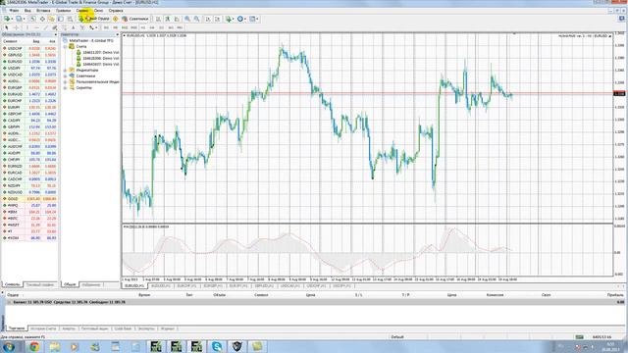Screen dimensions: 628x353
Task: Open the Вставка menu
Action: click(x=43, y=11)
